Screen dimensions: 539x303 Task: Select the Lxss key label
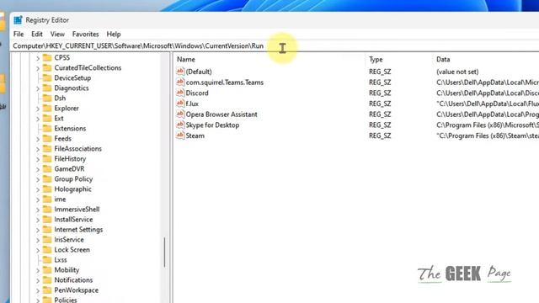point(61,260)
